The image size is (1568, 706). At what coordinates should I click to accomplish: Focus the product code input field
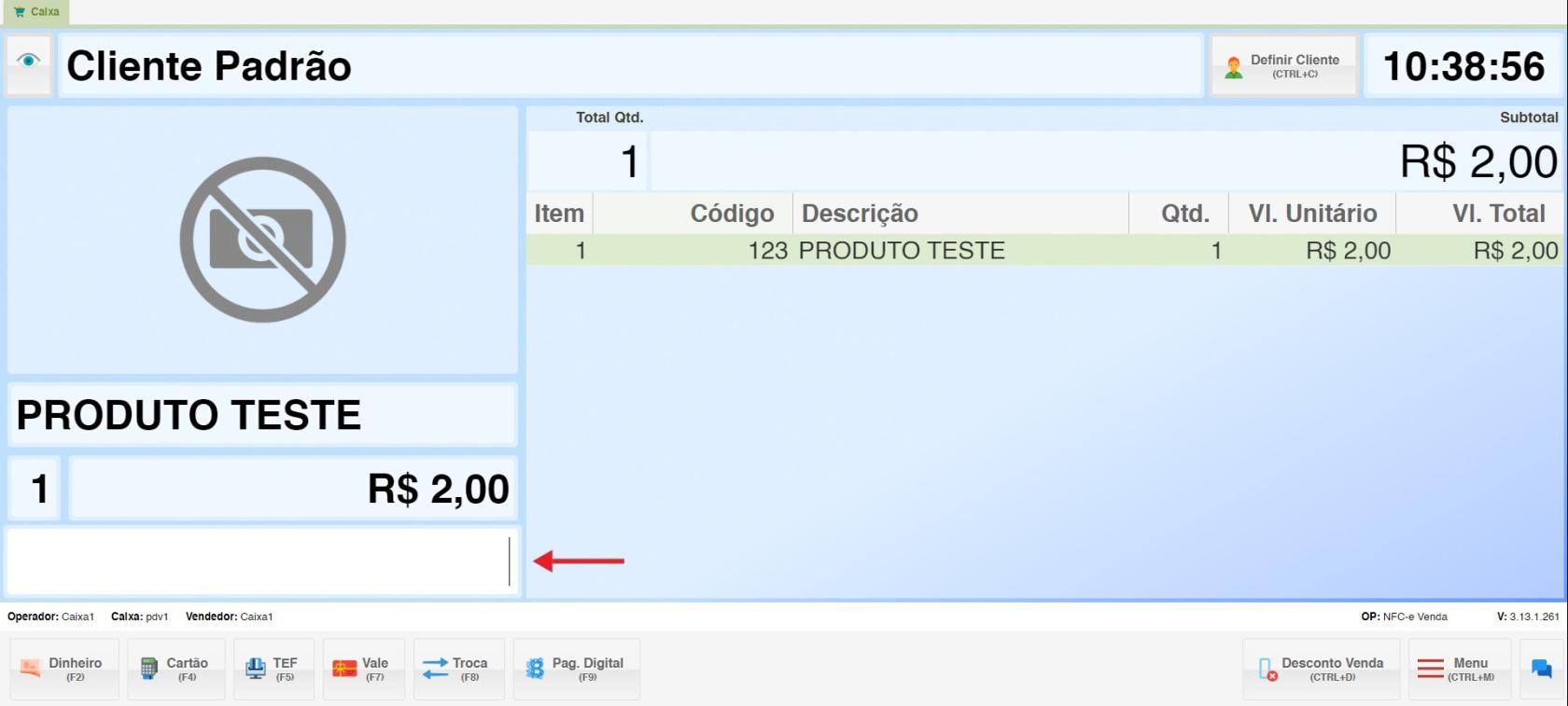click(258, 561)
